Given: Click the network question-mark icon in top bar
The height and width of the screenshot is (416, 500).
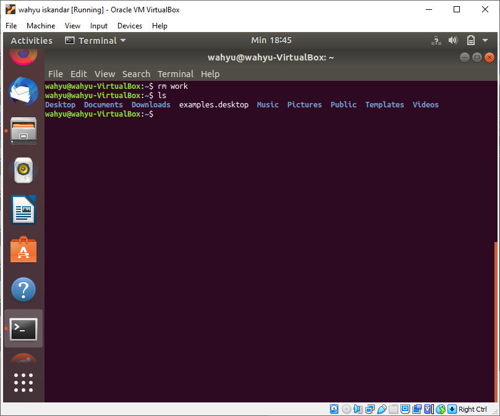Looking at the screenshot, I should click(436, 41).
